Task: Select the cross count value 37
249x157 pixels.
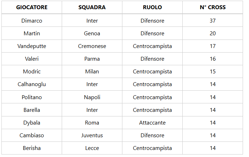Action: pyautogui.click(x=213, y=21)
